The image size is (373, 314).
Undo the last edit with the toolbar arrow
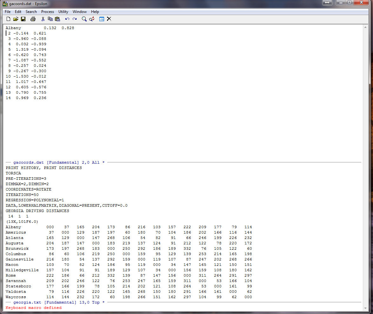67,19
